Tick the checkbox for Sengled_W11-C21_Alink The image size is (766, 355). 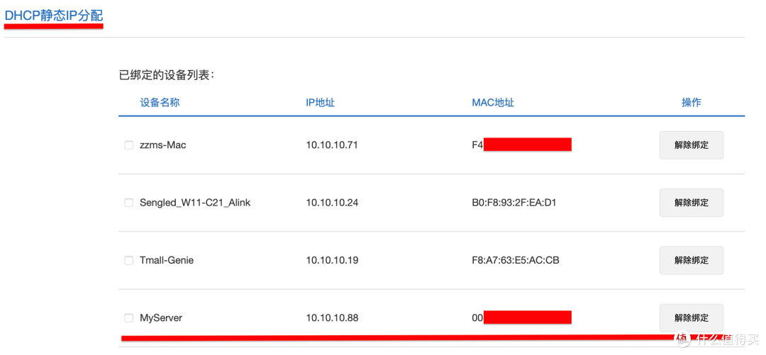click(129, 203)
